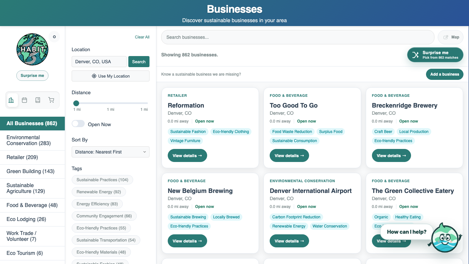Click the Distance slider handle

click(76, 103)
